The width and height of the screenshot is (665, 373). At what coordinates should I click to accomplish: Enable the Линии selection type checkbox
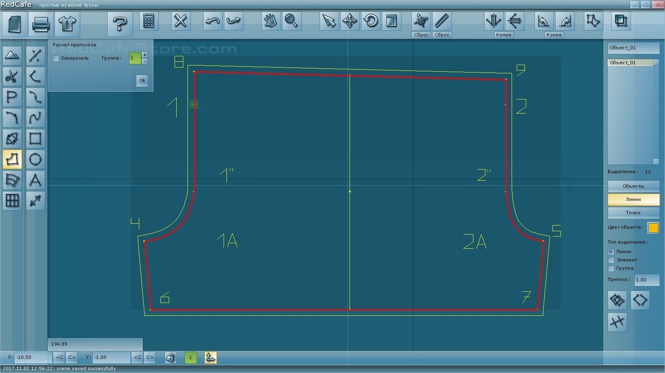click(x=611, y=252)
